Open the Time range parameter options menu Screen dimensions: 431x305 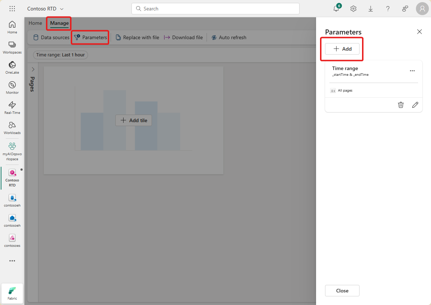(412, 71)
